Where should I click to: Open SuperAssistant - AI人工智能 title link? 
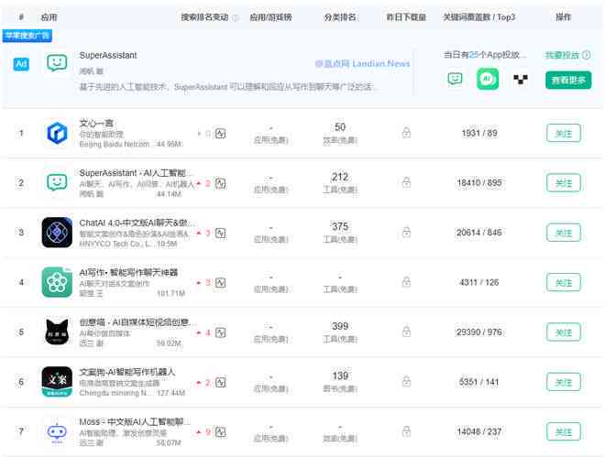pyautogui.click(x=135, y=172)
